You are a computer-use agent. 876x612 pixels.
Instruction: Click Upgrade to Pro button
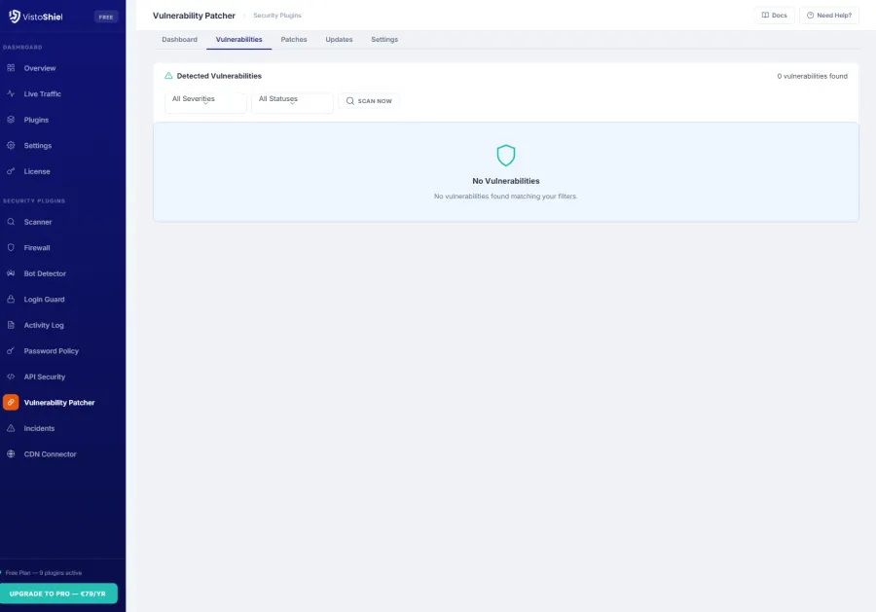[58, 594]
